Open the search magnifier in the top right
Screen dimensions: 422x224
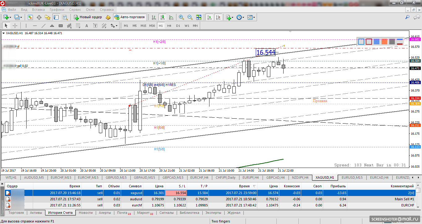407,17
